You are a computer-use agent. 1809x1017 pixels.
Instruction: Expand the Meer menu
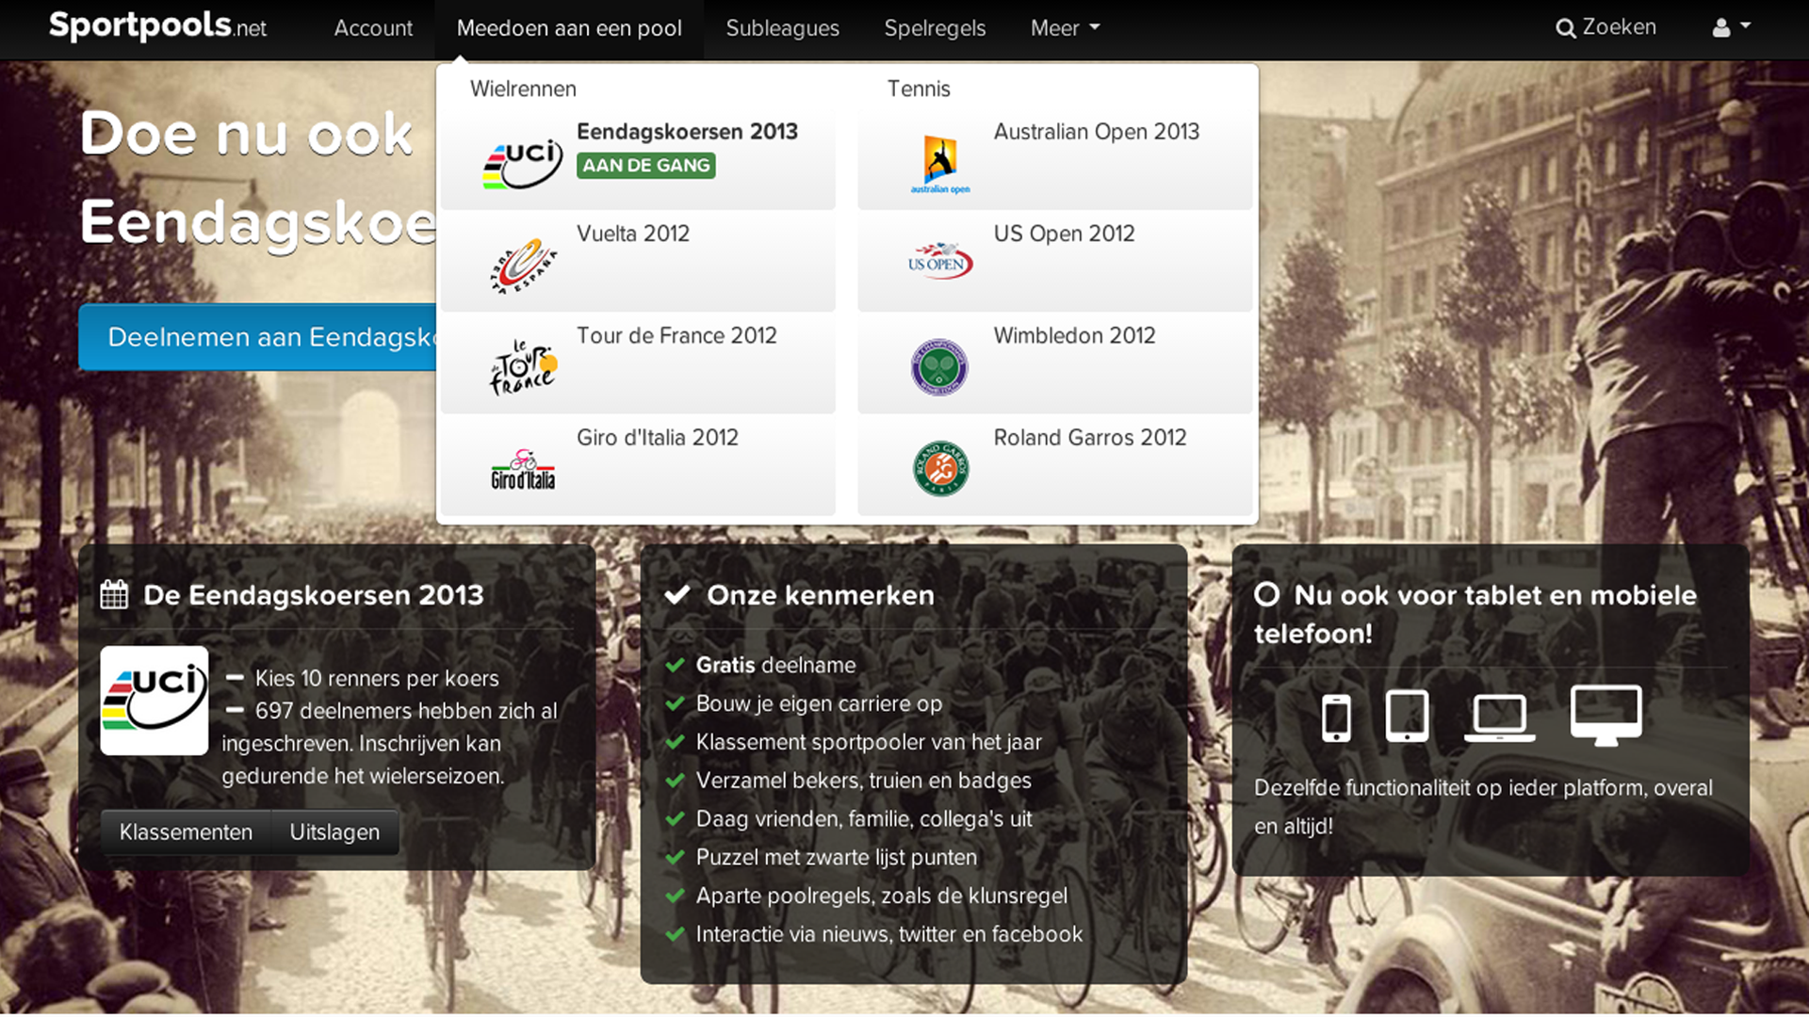pos(1065,28)
